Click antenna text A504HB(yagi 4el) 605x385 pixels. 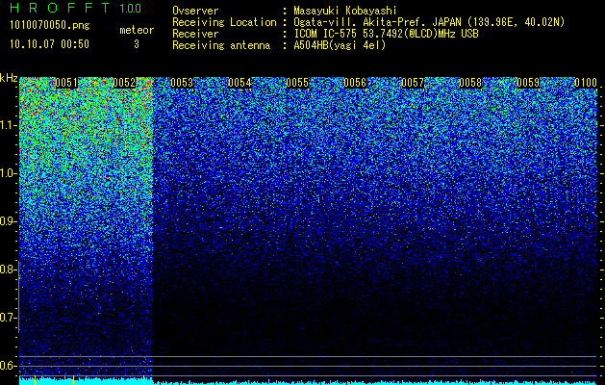[x=340, y=45]
